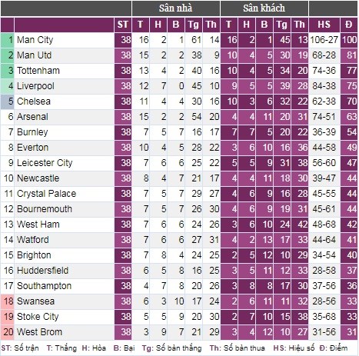Screen dimensions: 359x356
Task: Click the blue rank 5 position cell
Action: coord(8,101)
